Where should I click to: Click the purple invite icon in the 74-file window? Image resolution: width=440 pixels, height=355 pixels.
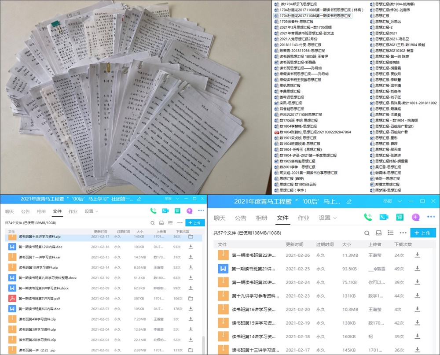pyautogui.click(x=190, y=211)
